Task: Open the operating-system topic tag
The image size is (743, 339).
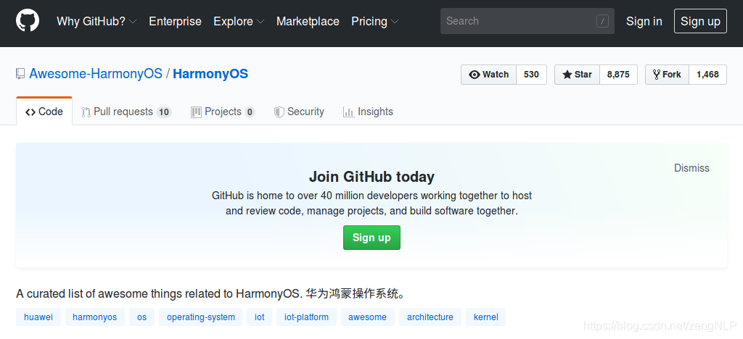Action: pos(201,317)
